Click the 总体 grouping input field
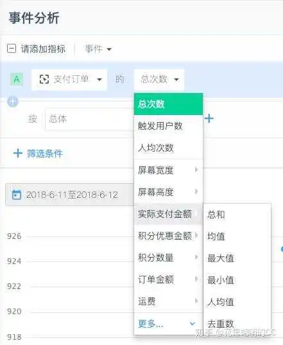The height and width of the screenshot is (345, 283). pyautogui.click(x=89, y=119)
